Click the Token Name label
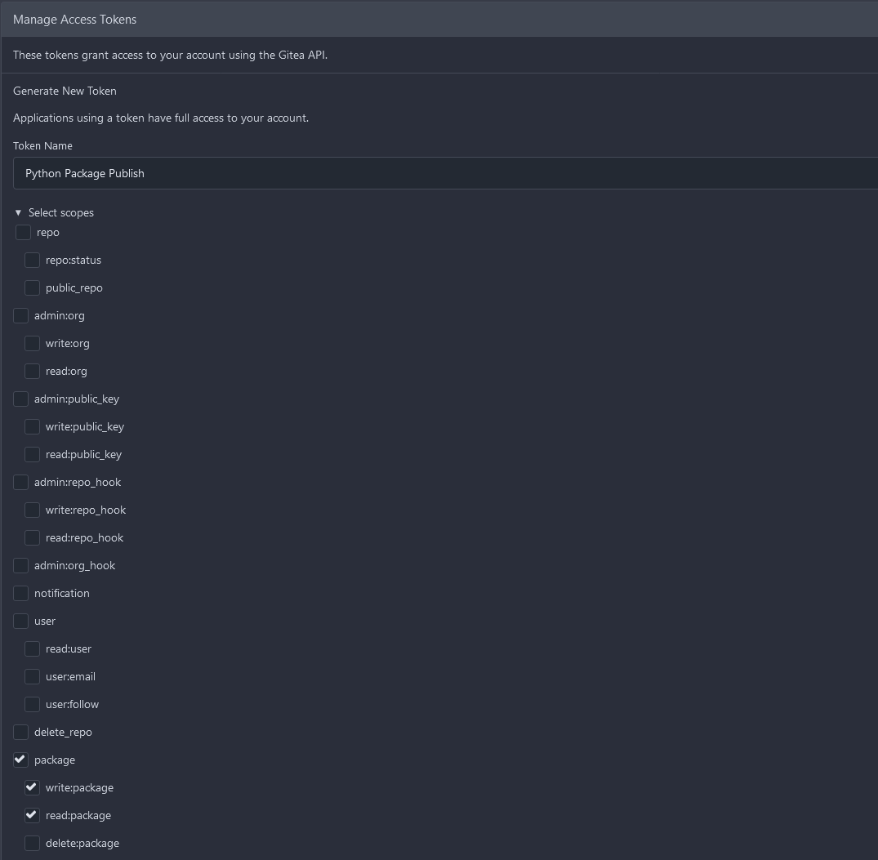Viewport: 878px width, 860px height. pos(42,145)
